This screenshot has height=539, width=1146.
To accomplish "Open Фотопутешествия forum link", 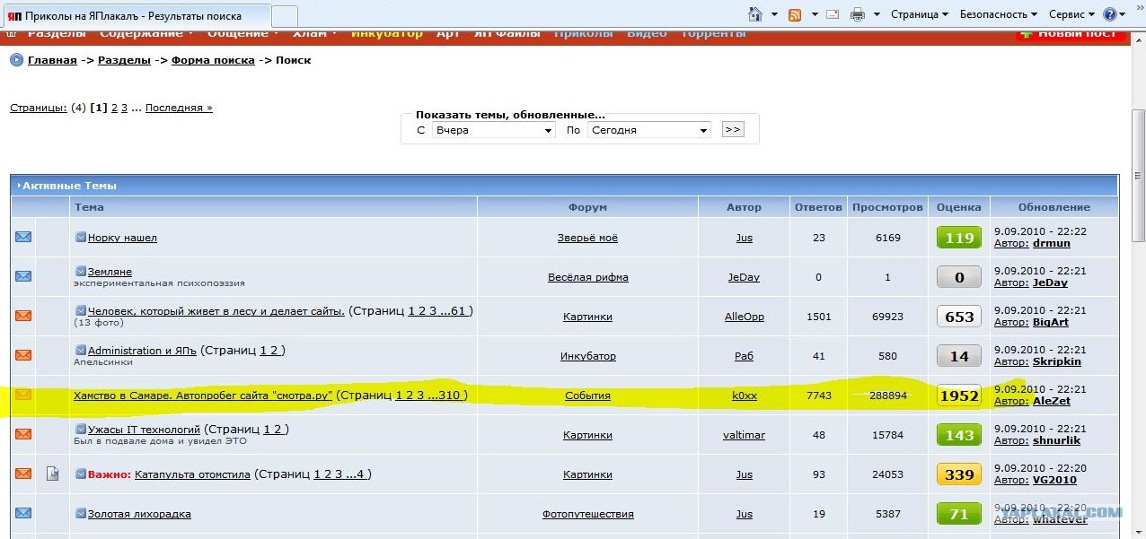I will point(587,514).
